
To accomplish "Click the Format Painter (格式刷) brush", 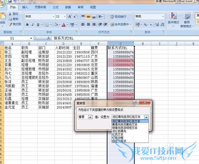I will 10,24.
